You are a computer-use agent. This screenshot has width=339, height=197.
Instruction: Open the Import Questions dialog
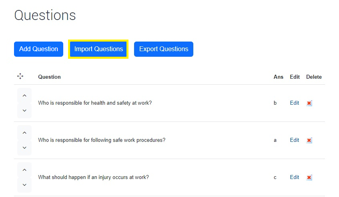[98, 49]
